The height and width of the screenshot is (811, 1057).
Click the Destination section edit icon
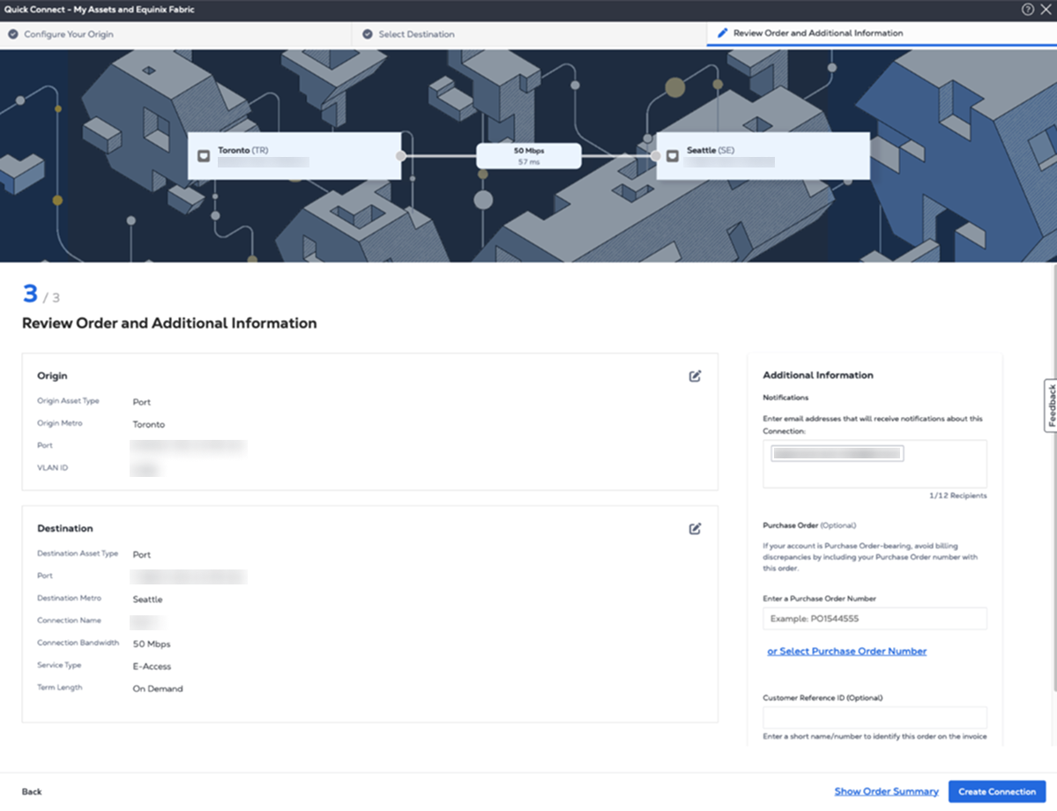pyautogui.click(x=695, y=529)
